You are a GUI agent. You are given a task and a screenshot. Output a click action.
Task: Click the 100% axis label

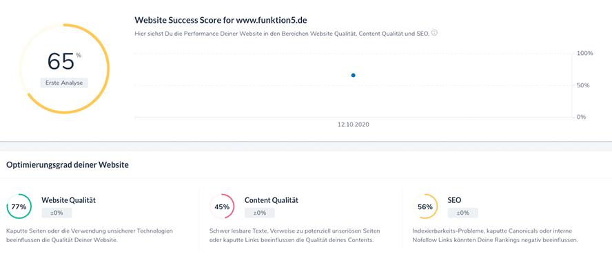(585, 53)
